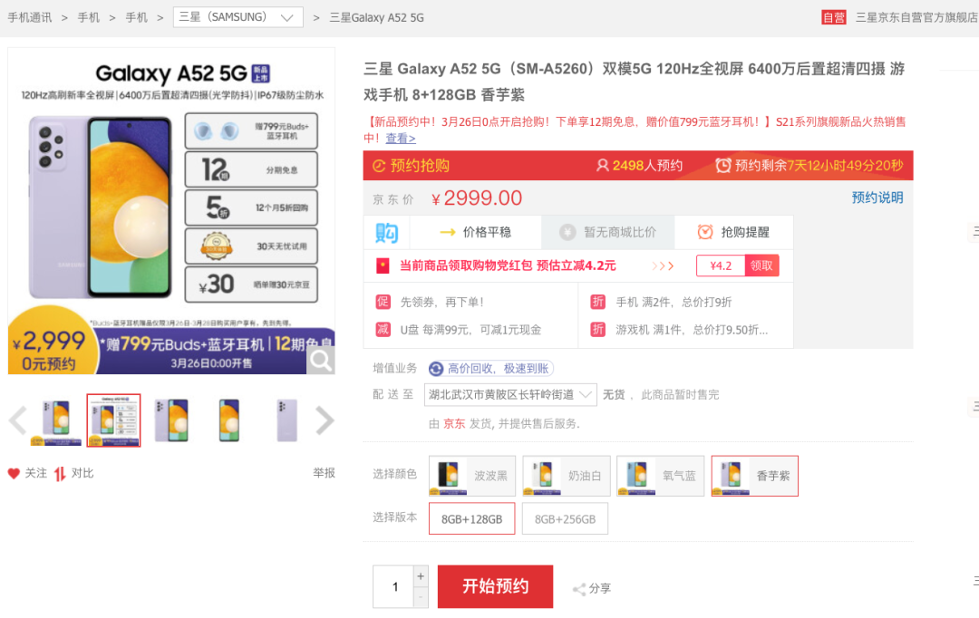
Task: Select the 香芋紫 color option
Action: [755, 476]
